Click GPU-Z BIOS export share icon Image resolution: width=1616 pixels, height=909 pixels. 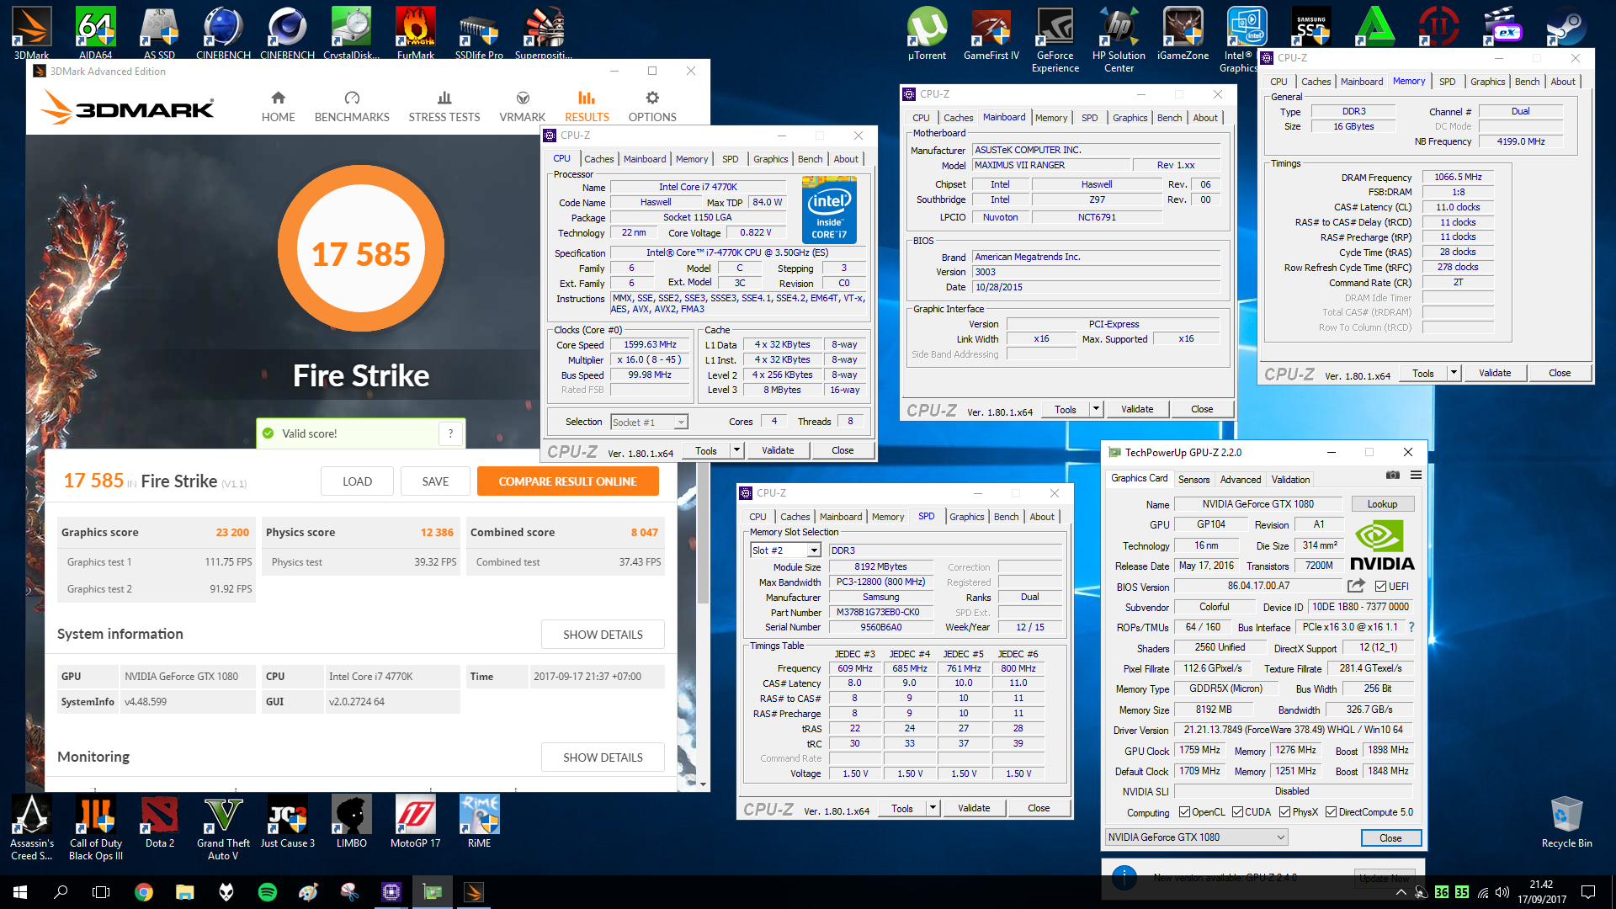(1356, 586)
